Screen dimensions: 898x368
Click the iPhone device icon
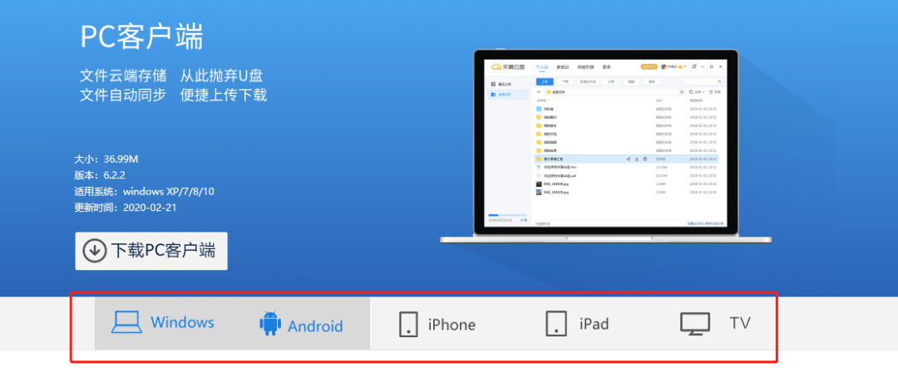[407, 324]
